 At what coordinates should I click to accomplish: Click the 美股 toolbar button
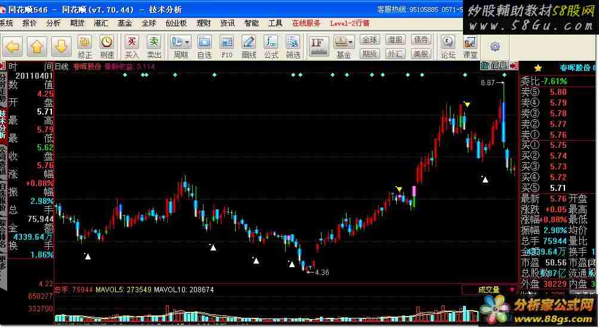421,54
